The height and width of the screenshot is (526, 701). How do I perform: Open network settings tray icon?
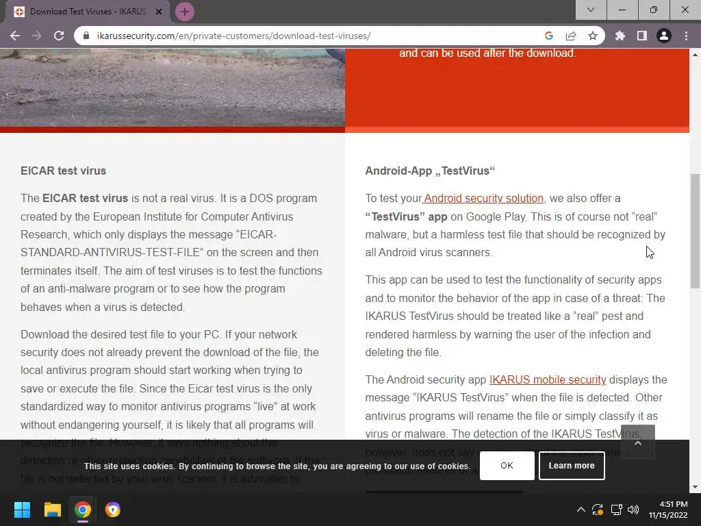(617, 510)
